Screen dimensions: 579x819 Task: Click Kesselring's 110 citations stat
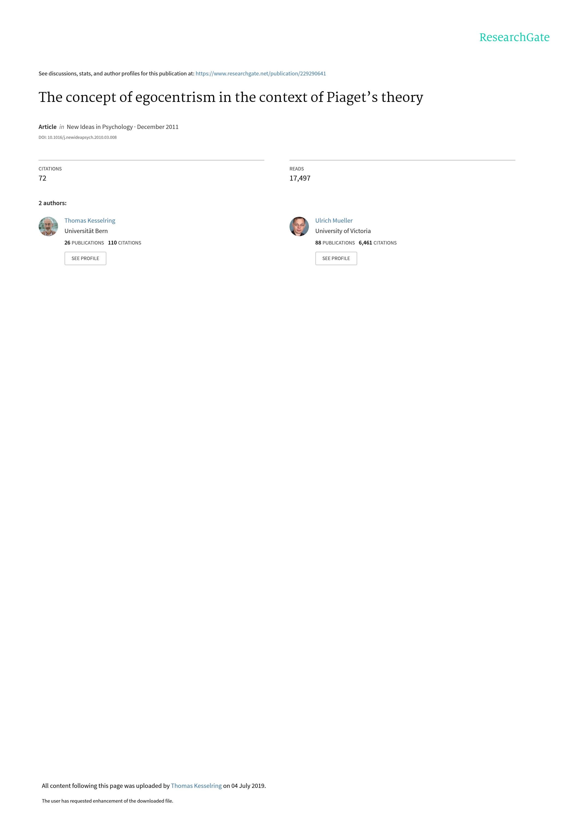point(125,243)
